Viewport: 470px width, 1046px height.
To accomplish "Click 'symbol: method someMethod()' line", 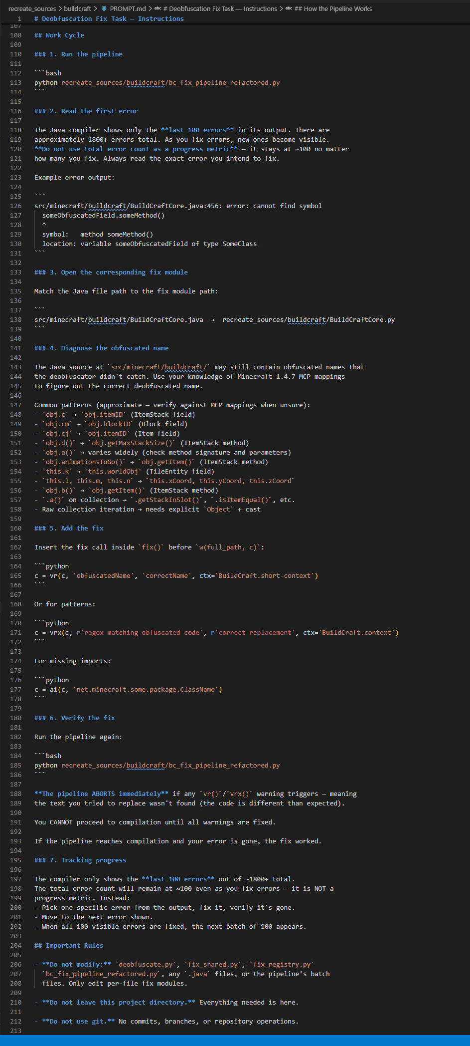I will [x=98, y=235].
